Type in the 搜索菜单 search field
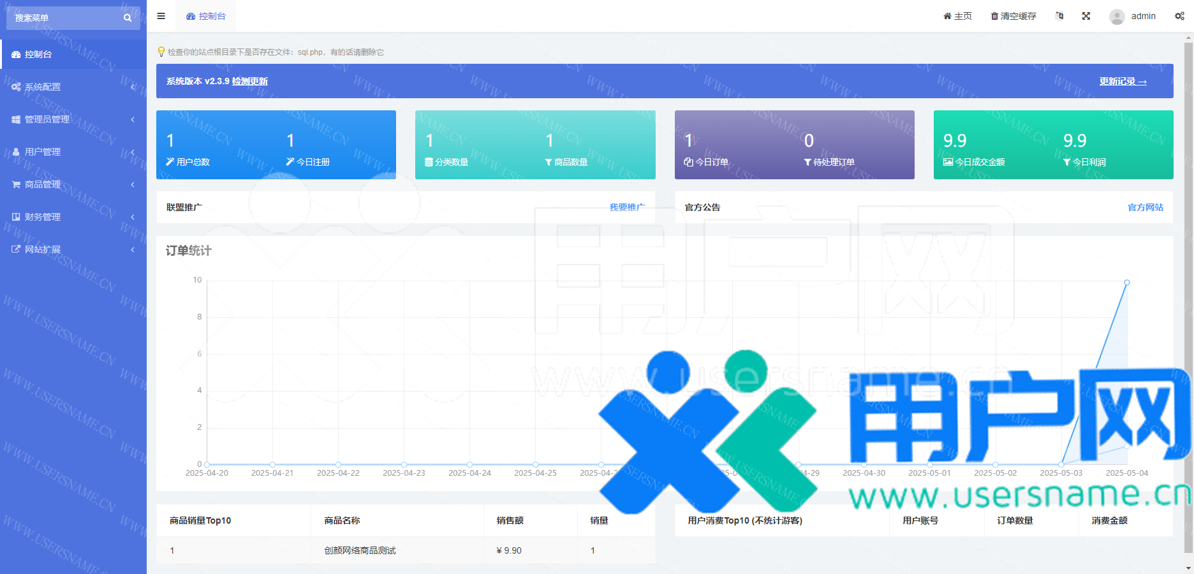 [64, 18]
